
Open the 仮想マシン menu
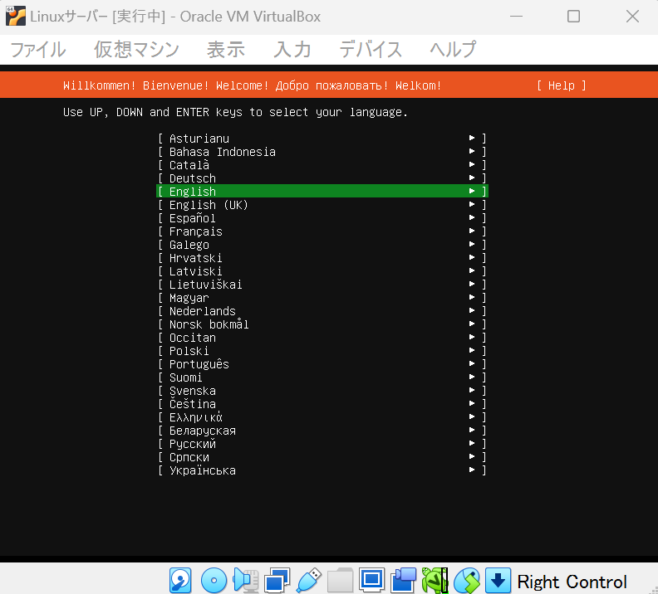pyautogui.click(x=136, y=50)
